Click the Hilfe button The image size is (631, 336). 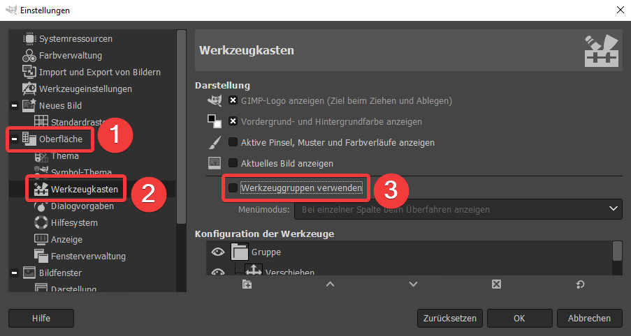click(x=41, y=319)
